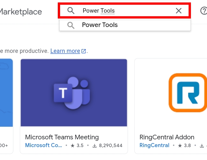207x160 pixels.
Task: Click the Microsoft Teams Meeting title
Action: 62,137
